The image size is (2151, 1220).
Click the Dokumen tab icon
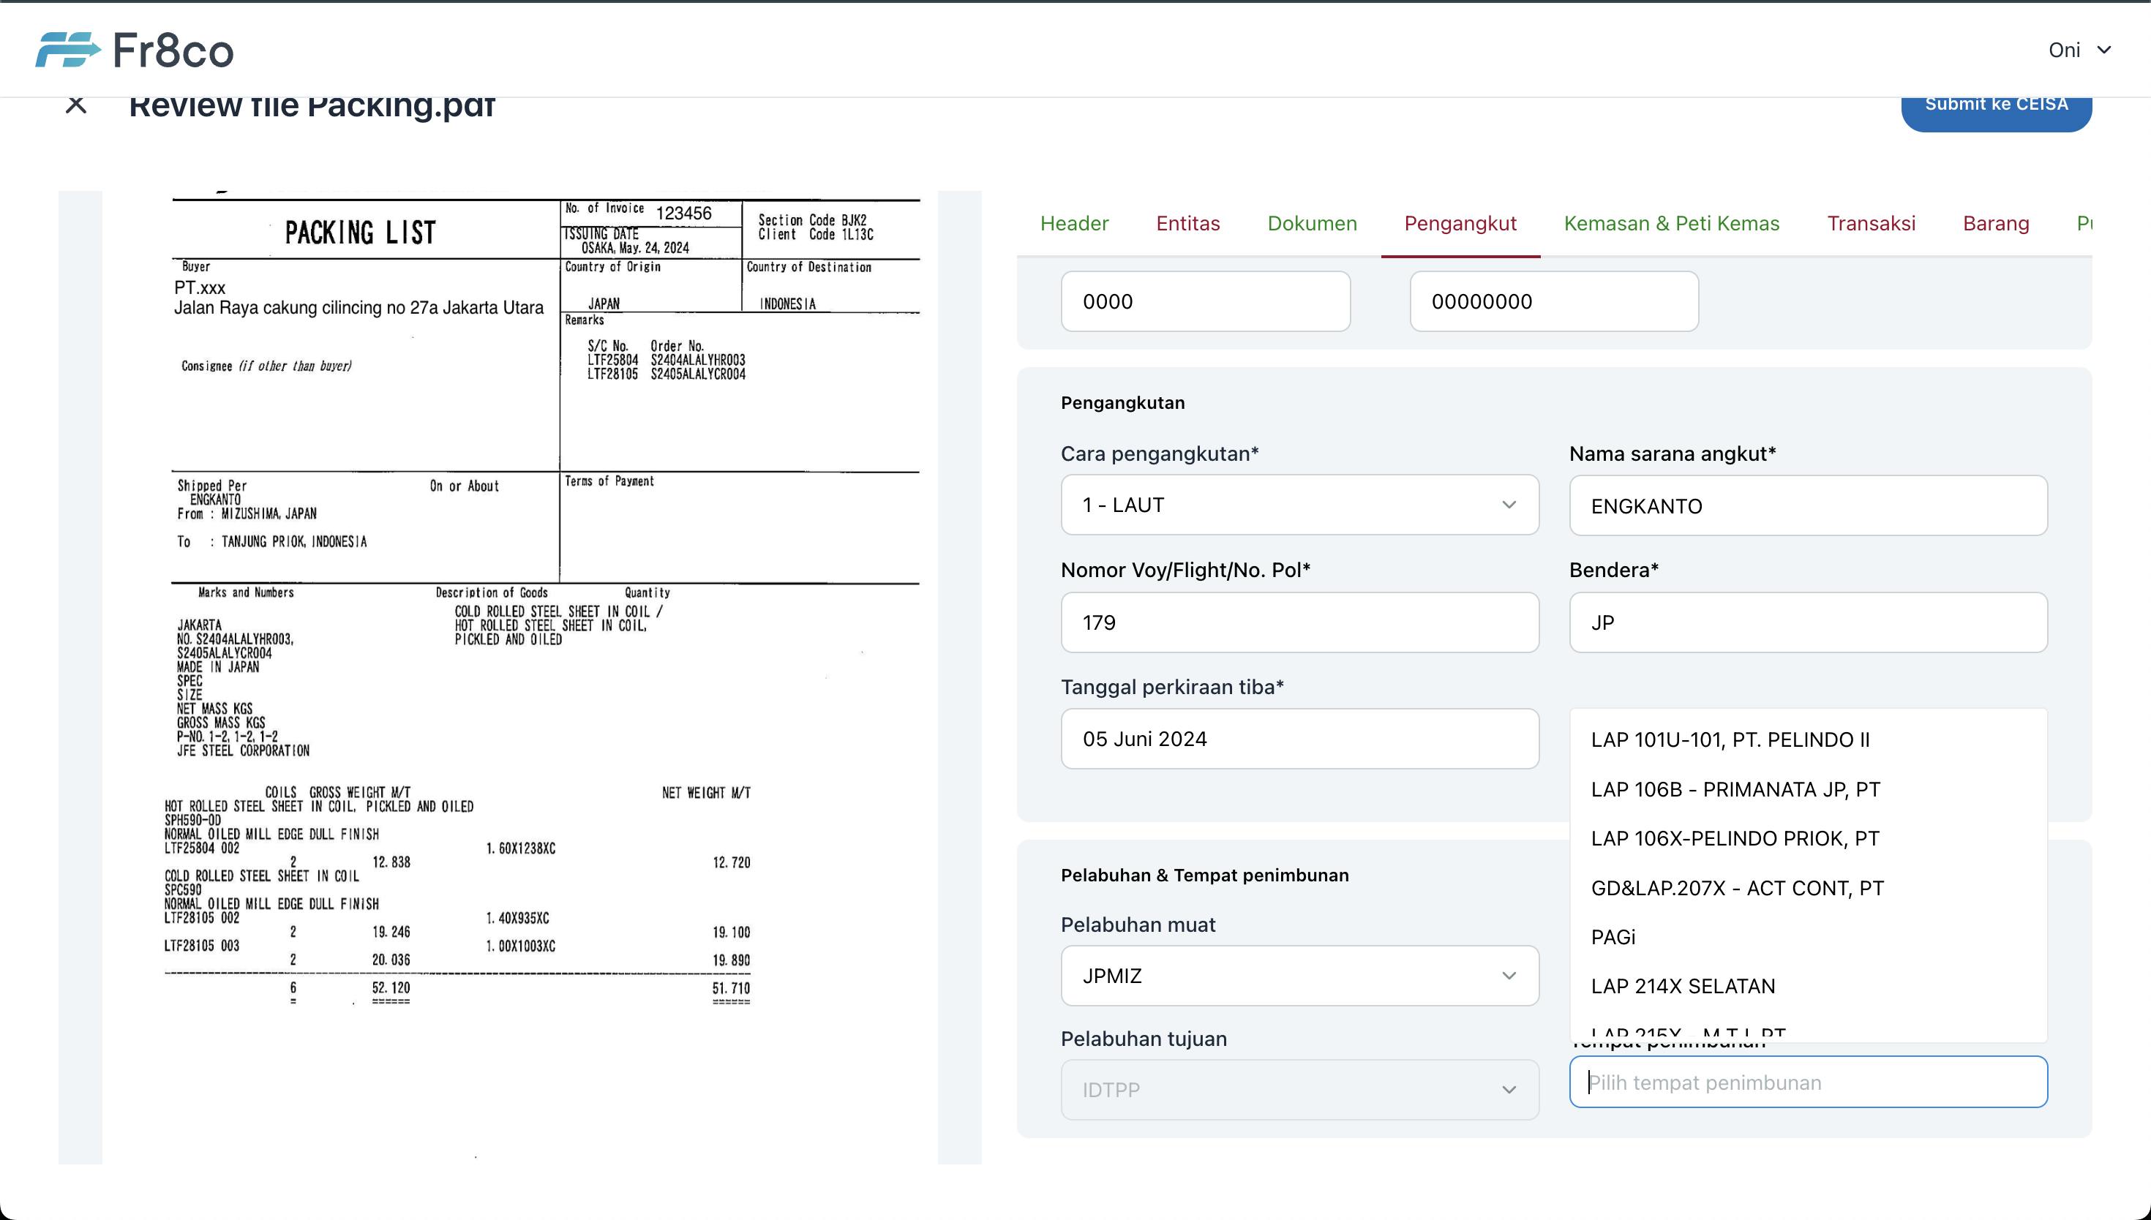pos(1312,223)
